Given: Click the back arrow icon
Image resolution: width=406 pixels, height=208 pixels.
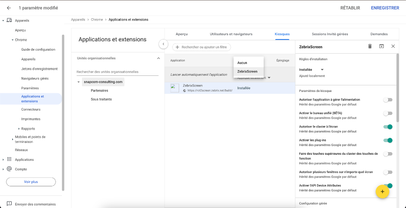Looking at the screenshot, I should click(9, 8).
